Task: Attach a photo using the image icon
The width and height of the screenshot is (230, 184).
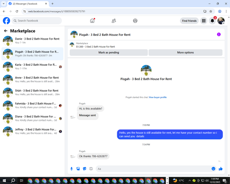Action: pyautogui.click(x=78, y=169)
